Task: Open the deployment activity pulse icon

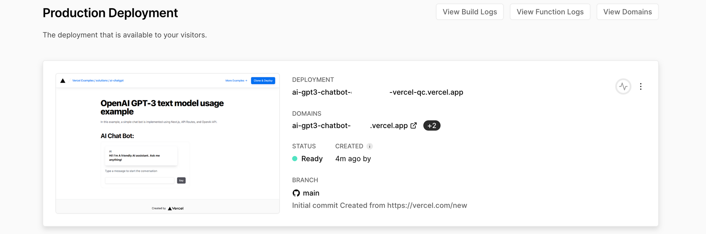Action: 623,86
